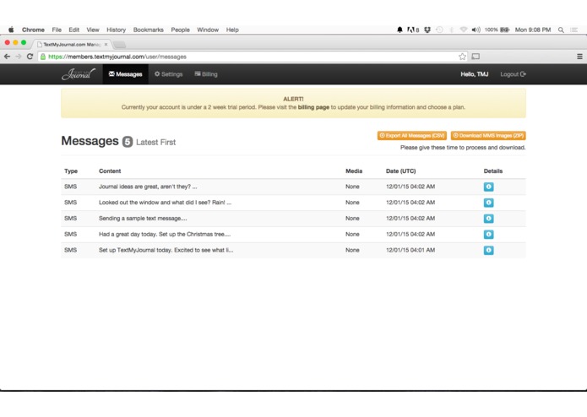This screenshot has height=417, width=587.
Task: Click the 'Content' column header
Action: click(x=110, y=171)
